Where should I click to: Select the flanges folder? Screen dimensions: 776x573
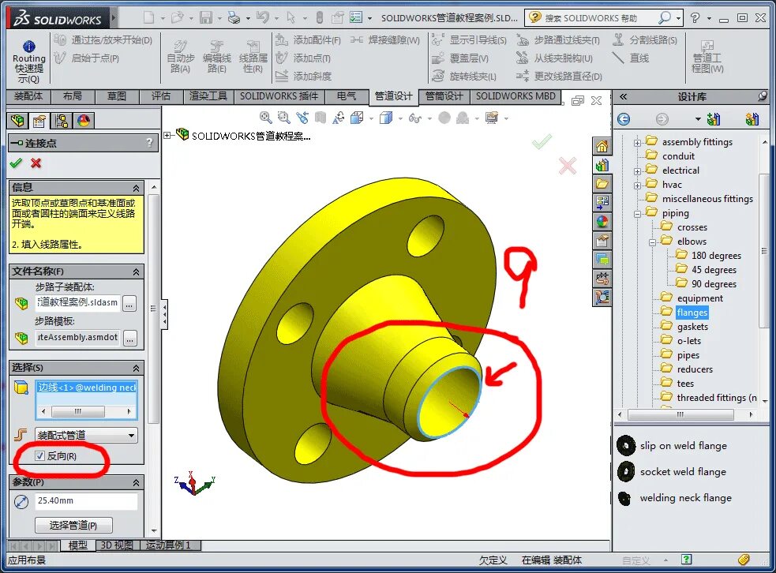point(692,313)
